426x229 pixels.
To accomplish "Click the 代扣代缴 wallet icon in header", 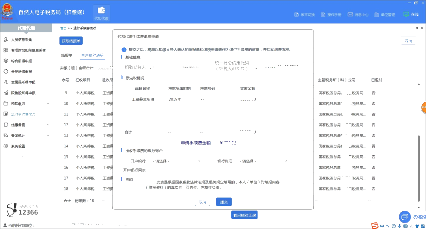I will tap(101, 11).
